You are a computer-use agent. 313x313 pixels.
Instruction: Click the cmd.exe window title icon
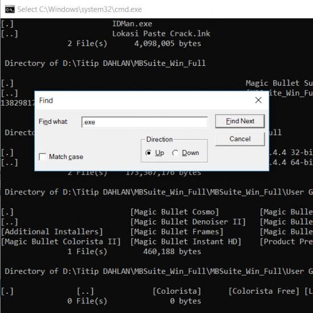click(x=10, y=10)
